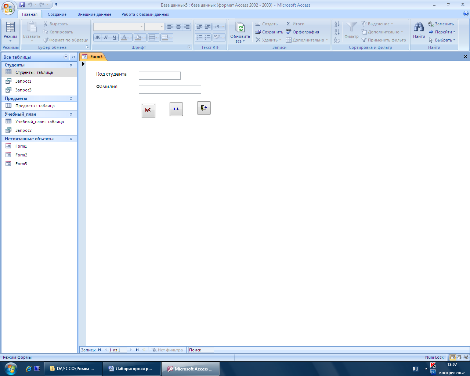Open Microsoft Access help icon

(466, 14)
